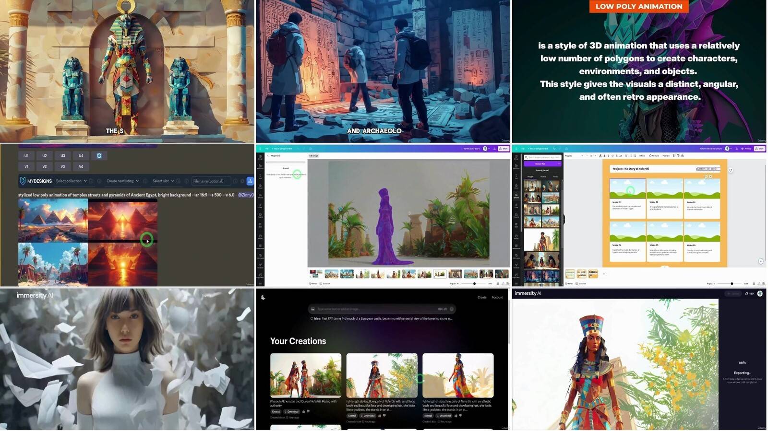
Task: Click the prompt text box above Your Creations
Action: [382, 309]
